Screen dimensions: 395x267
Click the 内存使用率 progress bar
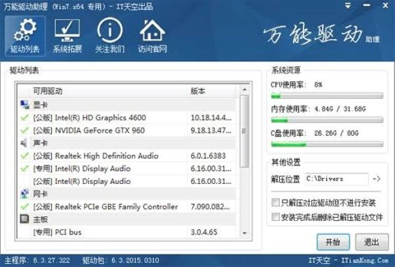327,120
